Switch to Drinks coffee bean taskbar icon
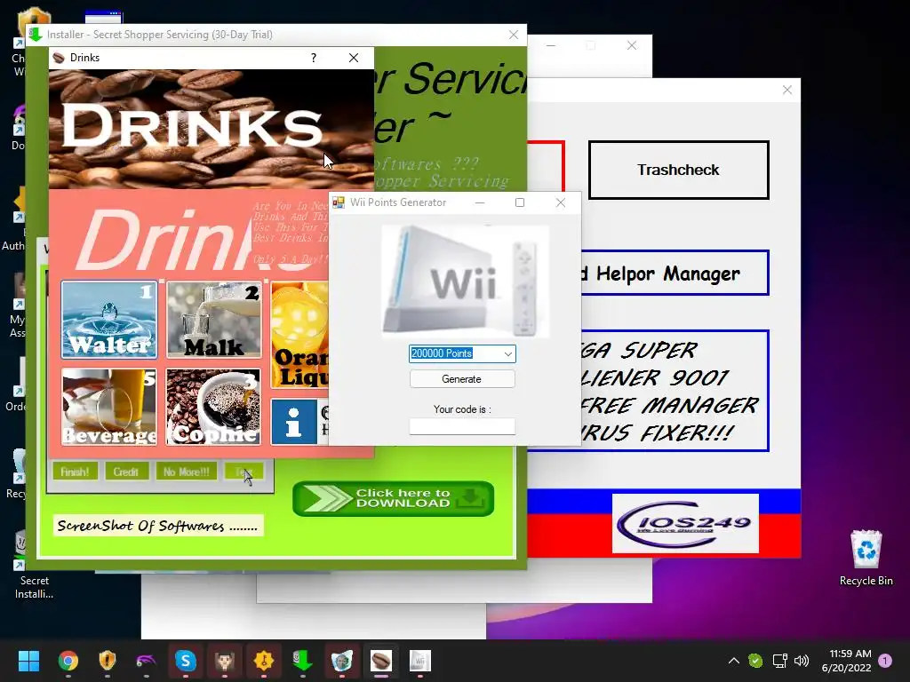This screenshot has width=910, height=682. tap(380, 661)
